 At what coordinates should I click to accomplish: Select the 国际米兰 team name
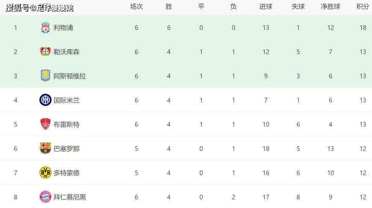66,101
